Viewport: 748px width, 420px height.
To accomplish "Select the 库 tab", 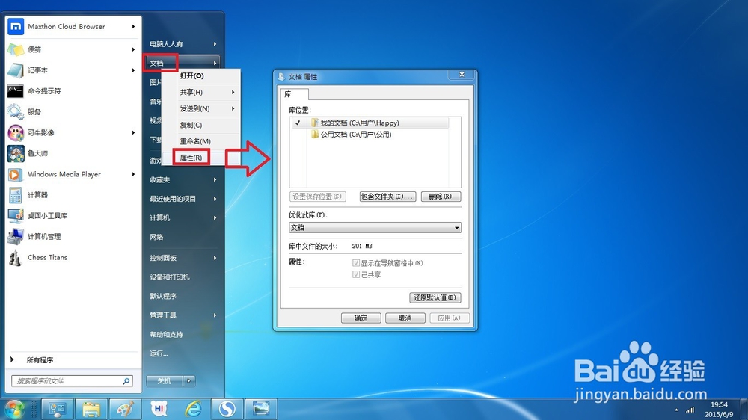I will pos(294,94).
